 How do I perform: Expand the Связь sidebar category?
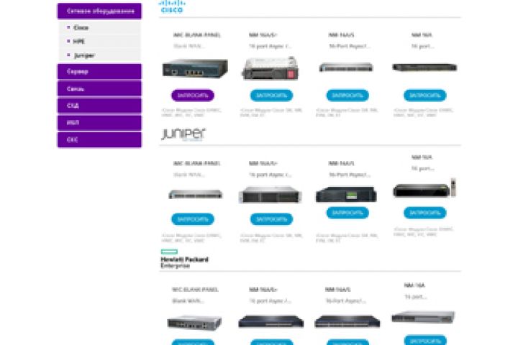point(99,89)
